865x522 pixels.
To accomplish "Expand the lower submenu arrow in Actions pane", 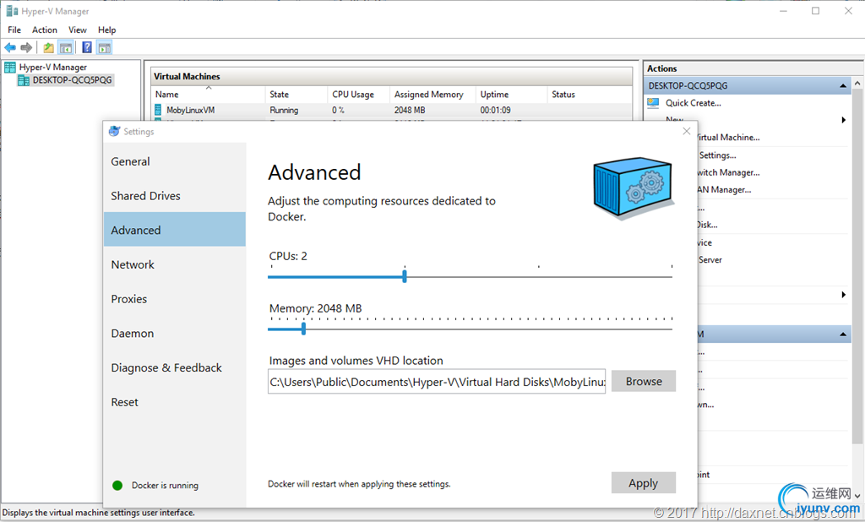I will click(x=844, y=295).
